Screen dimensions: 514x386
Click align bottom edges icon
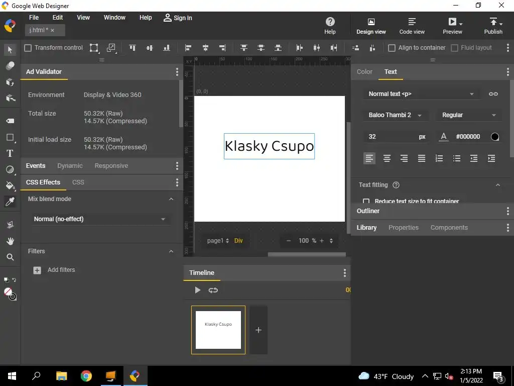pyautogui.click(x=167, y=48)
